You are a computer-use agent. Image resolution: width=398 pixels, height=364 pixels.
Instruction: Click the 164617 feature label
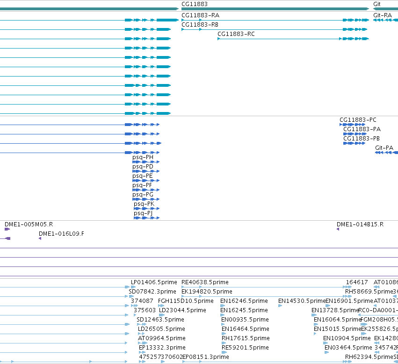(x=357, y=282)
